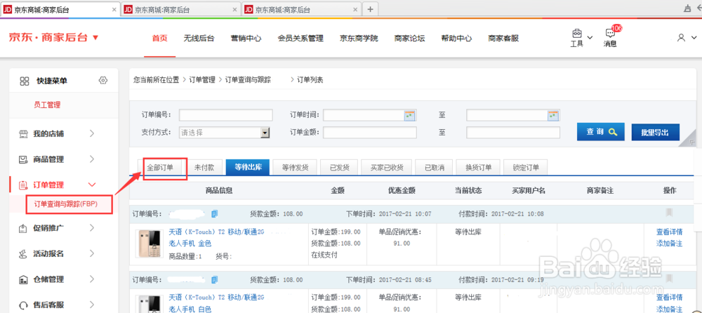Open start-date calendar picker icon
The image size is (702, 313).
pyautogui.click(x=410, y=115)
